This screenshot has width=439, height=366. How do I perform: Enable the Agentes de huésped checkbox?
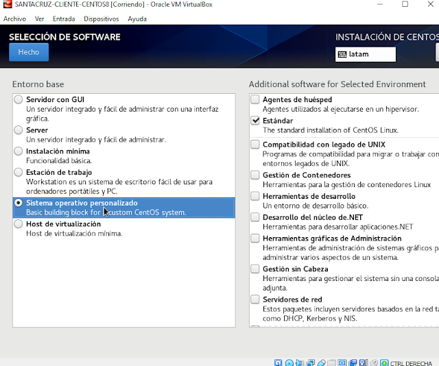255,99
